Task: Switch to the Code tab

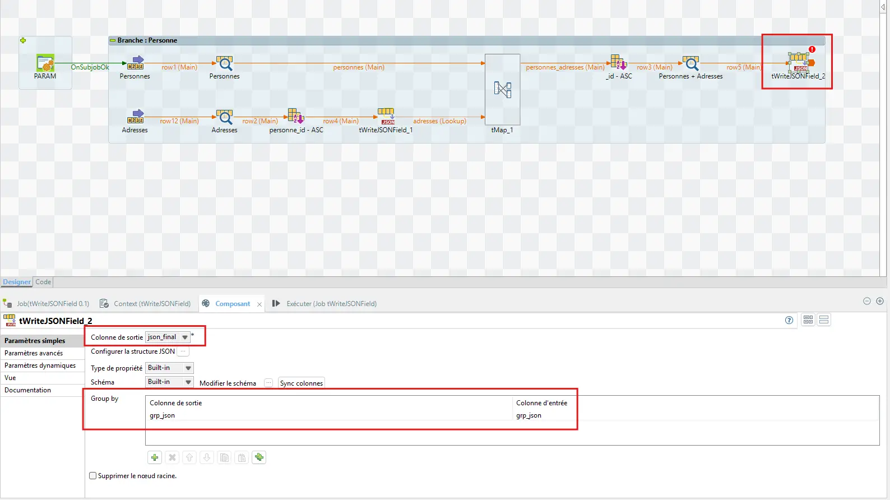Action: tap(43, 282)
